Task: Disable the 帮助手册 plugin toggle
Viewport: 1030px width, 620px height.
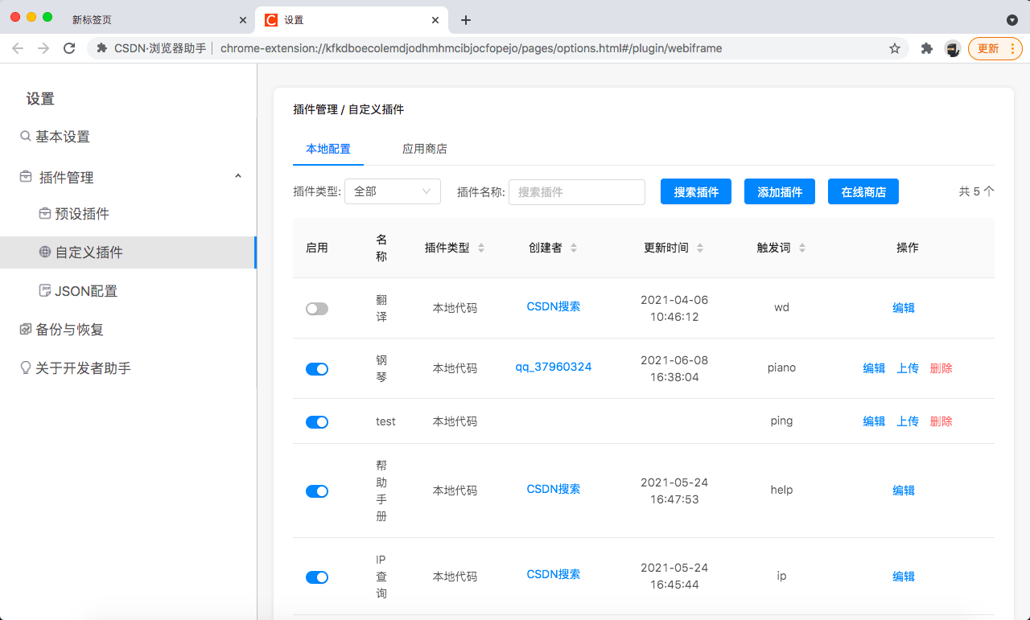Action: pyautogui.click(x=317, y=491)
